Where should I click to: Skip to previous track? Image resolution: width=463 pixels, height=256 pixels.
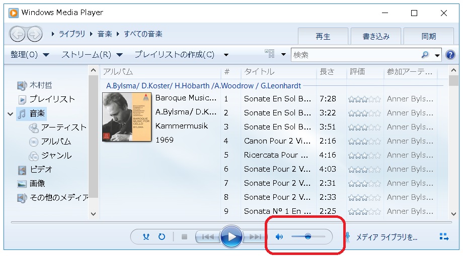pos(207,236)
